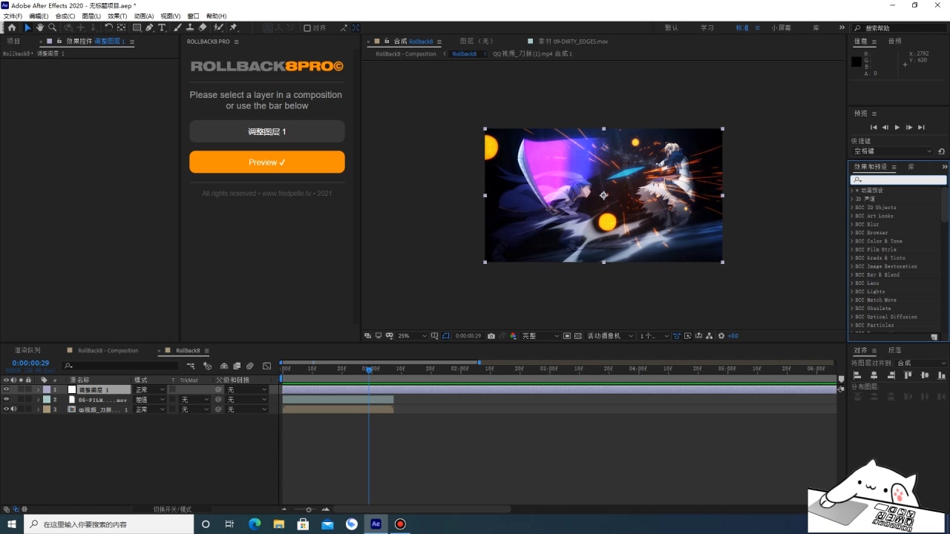The width and height of the screenshot is (950, 534).
Task: Select the Roto Brush tool
Action: [x=218, y=27]
